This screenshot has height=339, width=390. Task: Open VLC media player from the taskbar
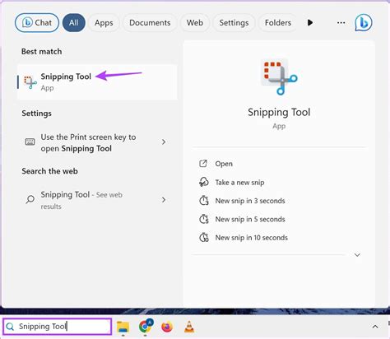click(189, 327)
